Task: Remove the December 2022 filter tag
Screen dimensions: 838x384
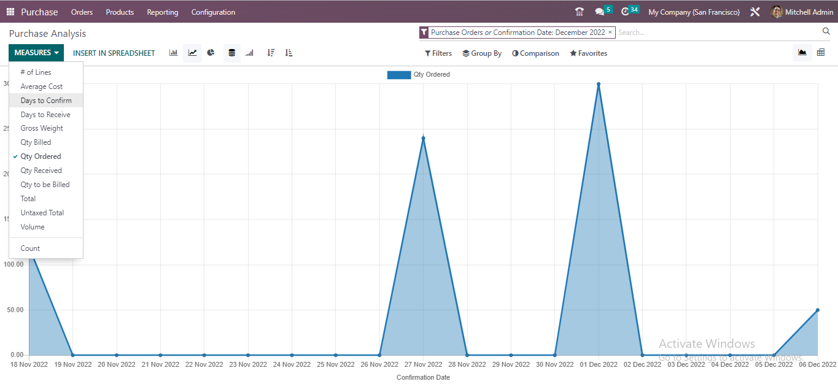Action: coord(610,32)
